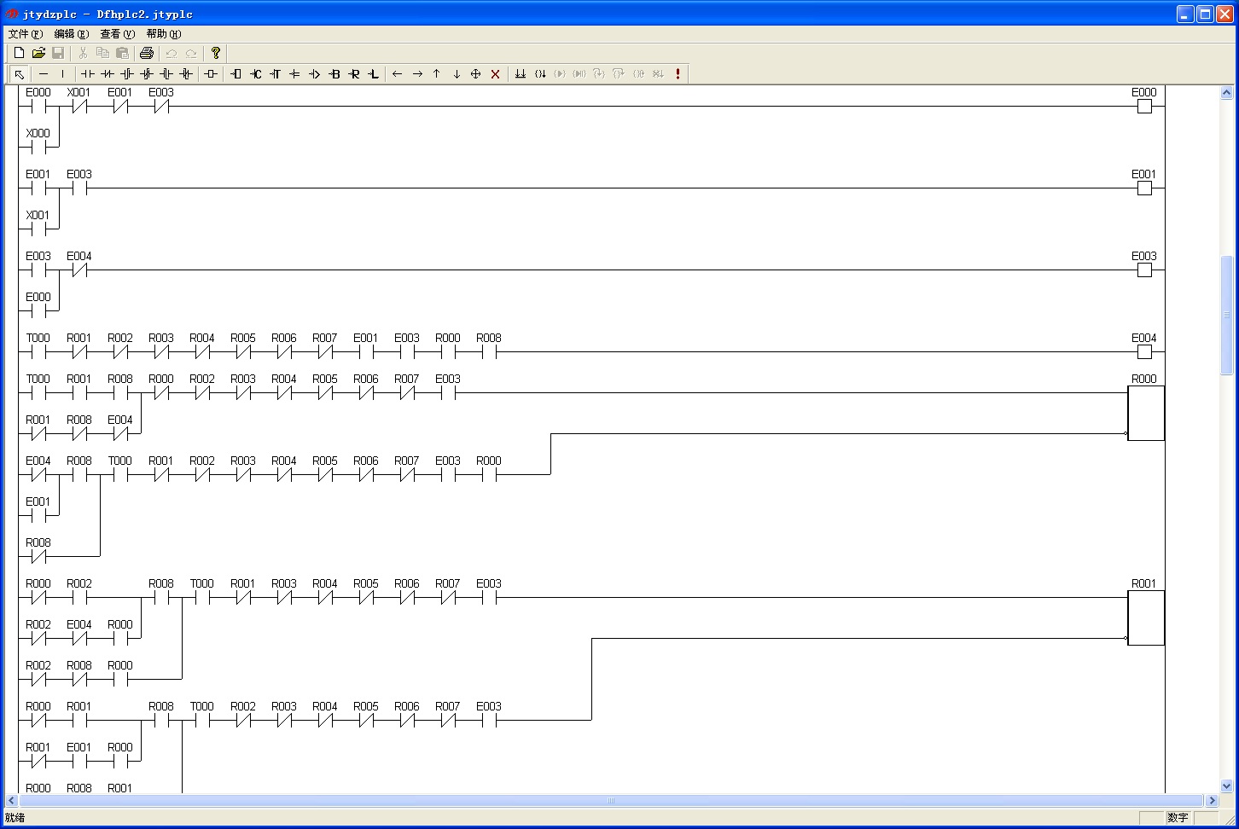Click the horizontal scrollbar right arrow
This screenshot has height=829, width=1239.
click(x=1212, y=801)
